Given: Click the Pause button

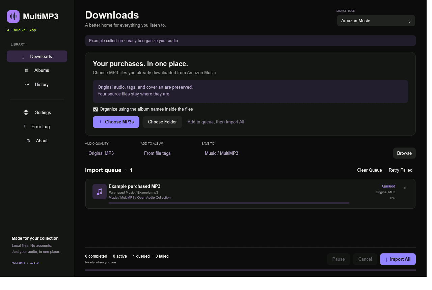Looking at the screenshot, I should pos(339,259).
